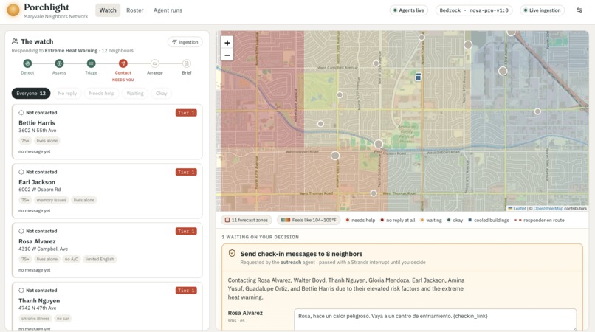Click the Porchlight orange logo
Viewport: 595px width, 332px height.
point(13,10)
